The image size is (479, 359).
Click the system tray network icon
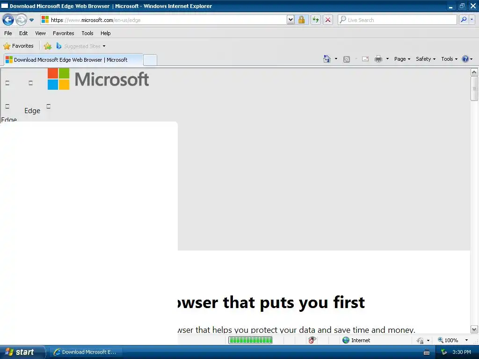tap(444, 352)
